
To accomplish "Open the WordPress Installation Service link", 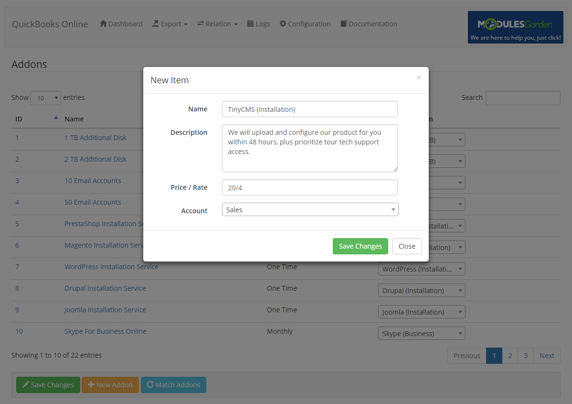I will tap(111, 266).
